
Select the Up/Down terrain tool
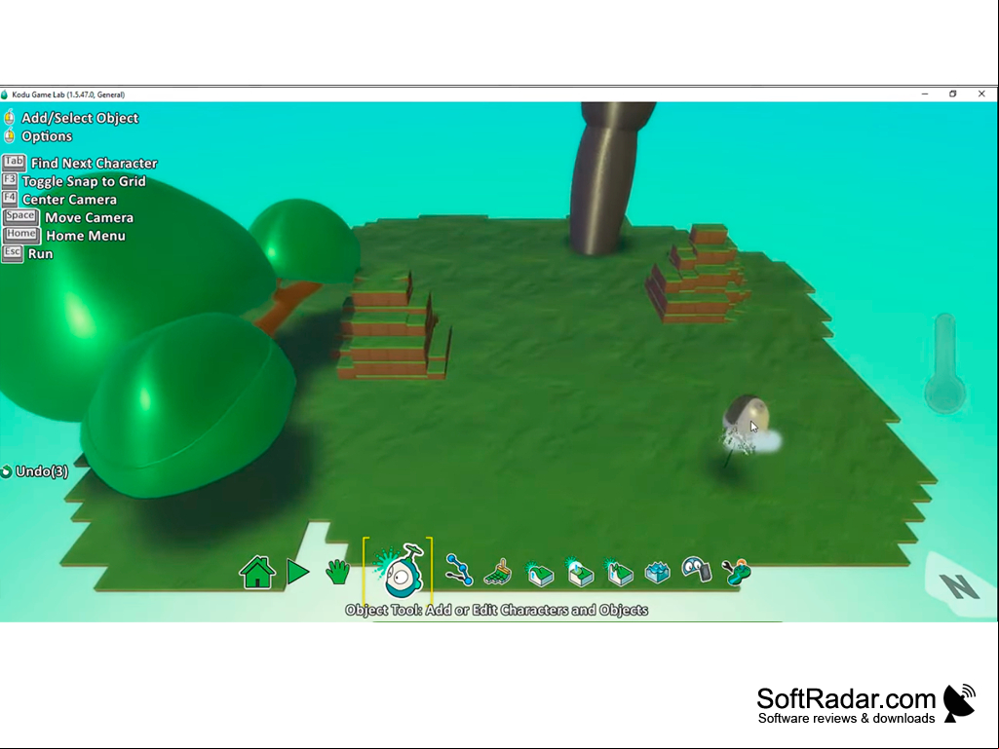[x=539, y=572]
